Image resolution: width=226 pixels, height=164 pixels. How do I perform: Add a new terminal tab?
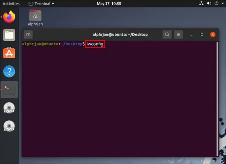(28, 35)
